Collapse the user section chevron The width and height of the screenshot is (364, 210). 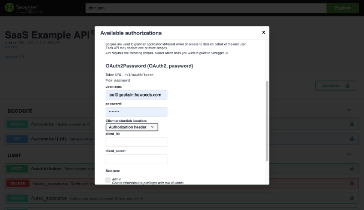[x=349, y=155]
